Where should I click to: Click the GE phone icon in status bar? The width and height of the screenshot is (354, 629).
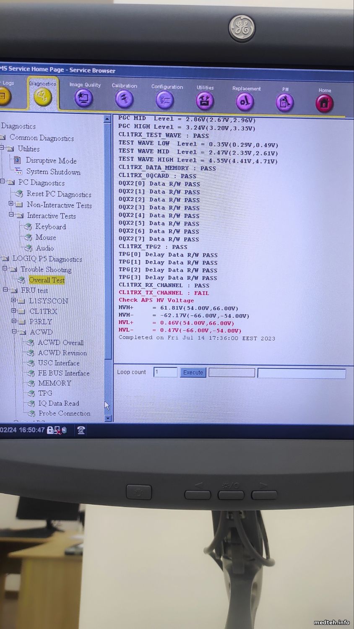tap(81, 430)
